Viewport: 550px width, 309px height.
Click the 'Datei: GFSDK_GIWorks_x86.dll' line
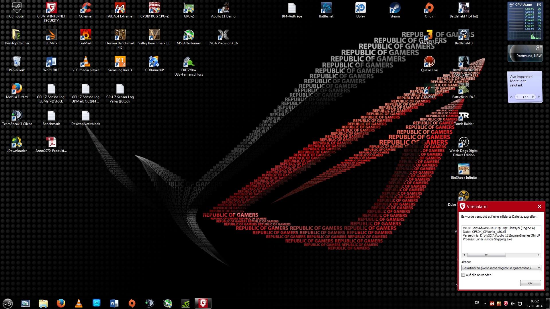(484, 232)
